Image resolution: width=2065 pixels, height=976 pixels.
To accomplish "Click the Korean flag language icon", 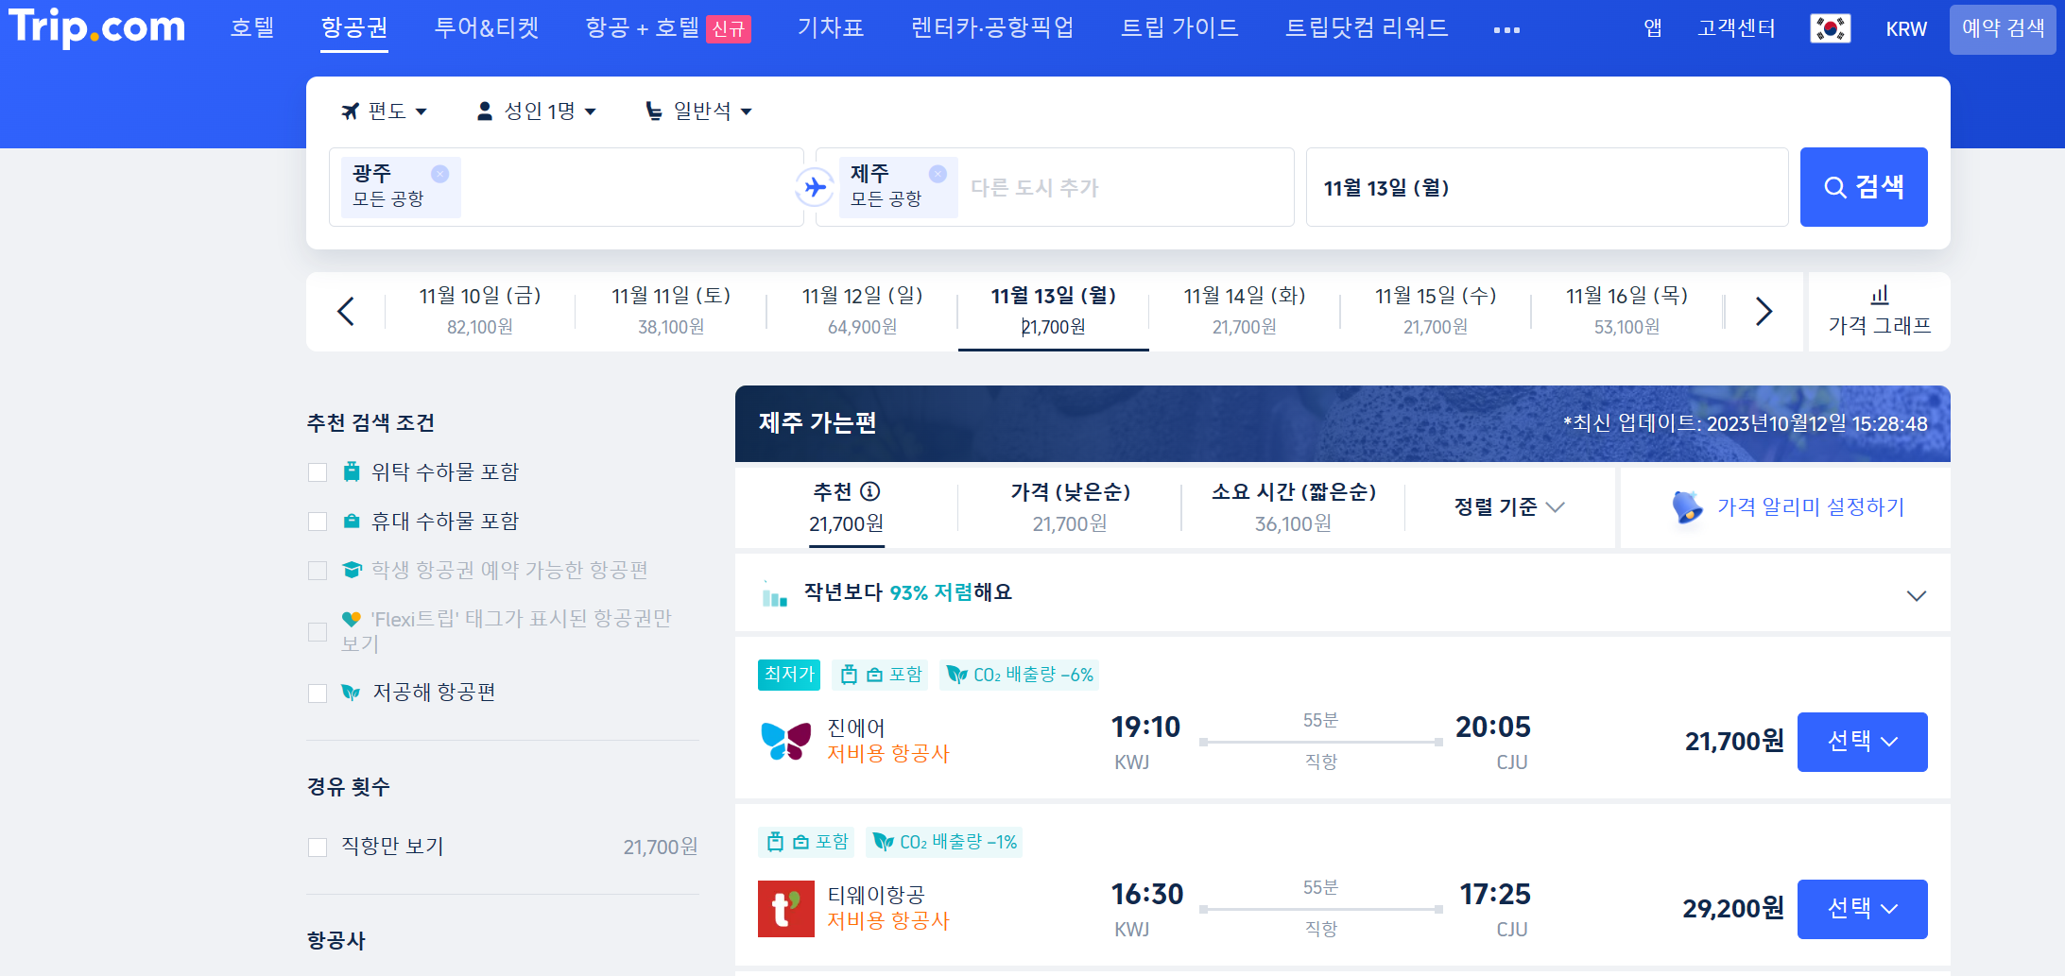I will pyautogui.click(x=1830, y=29).
